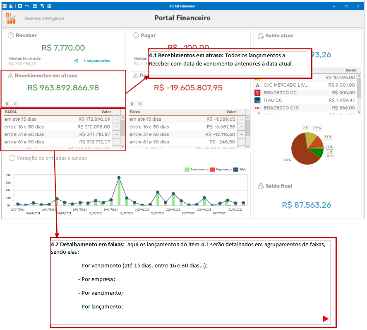Go to first record in the Pagamentos panel
Screen dimensions: 367x330
pyautogui.click(x=132, y=104)
